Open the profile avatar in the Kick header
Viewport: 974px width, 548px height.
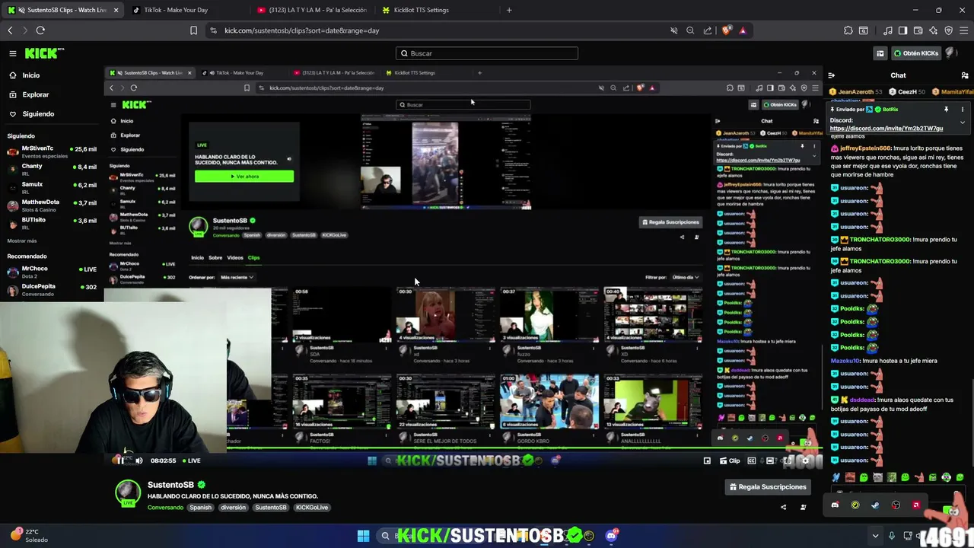click(953, 53)
